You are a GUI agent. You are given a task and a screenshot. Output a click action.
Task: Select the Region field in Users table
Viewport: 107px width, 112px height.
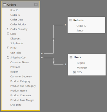pyautogui.click(x=81, y=63)
